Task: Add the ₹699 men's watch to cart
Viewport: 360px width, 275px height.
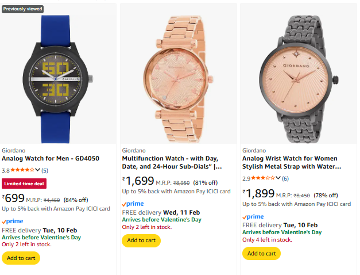Action: tap(21, 258)
